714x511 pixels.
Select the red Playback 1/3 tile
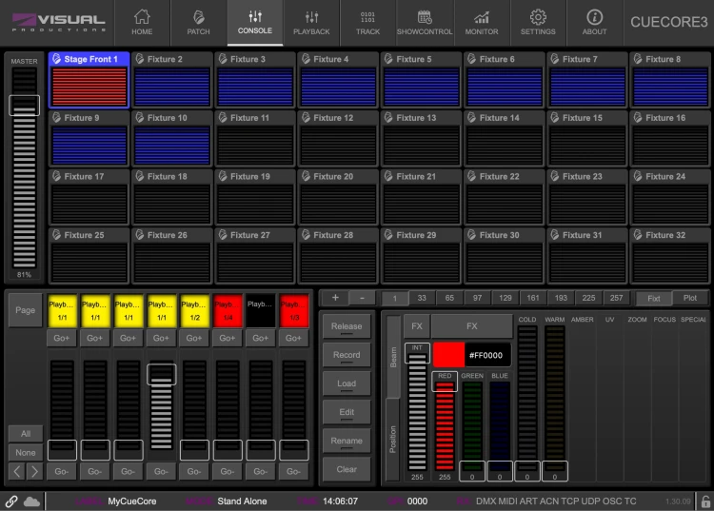(294, 311)
